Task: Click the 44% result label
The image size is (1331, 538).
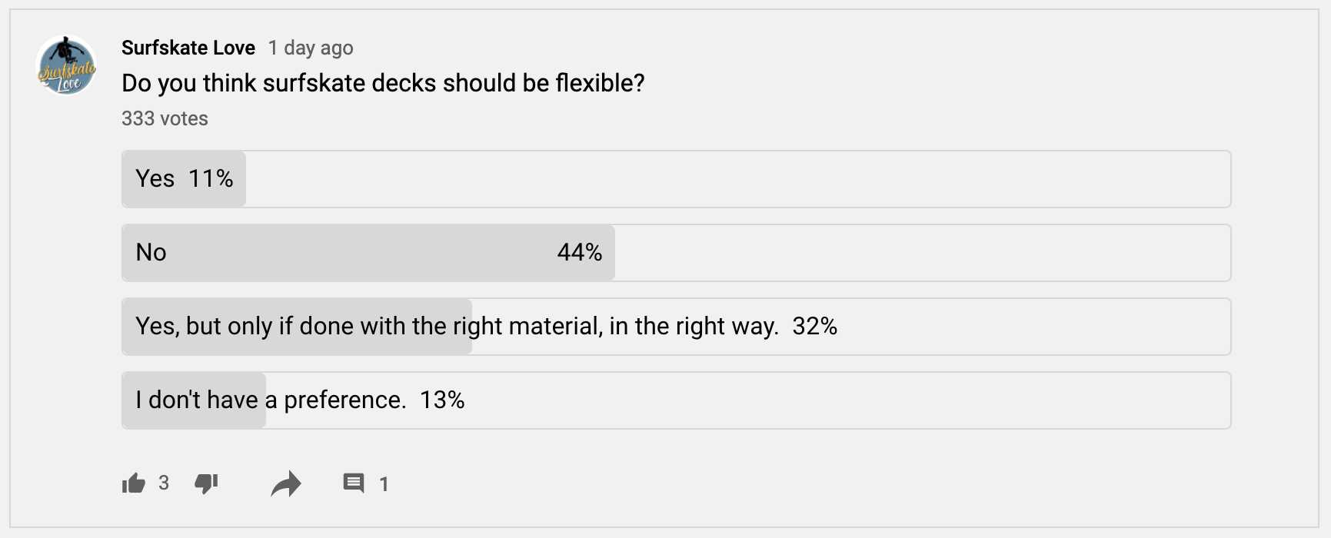Action: (x=580, y=252)
